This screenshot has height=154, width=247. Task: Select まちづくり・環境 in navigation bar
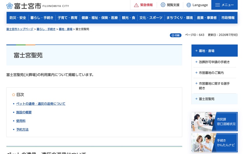(180, 18)
